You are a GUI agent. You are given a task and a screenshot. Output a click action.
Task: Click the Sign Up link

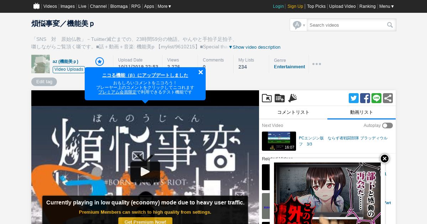(x=295, y=6)
